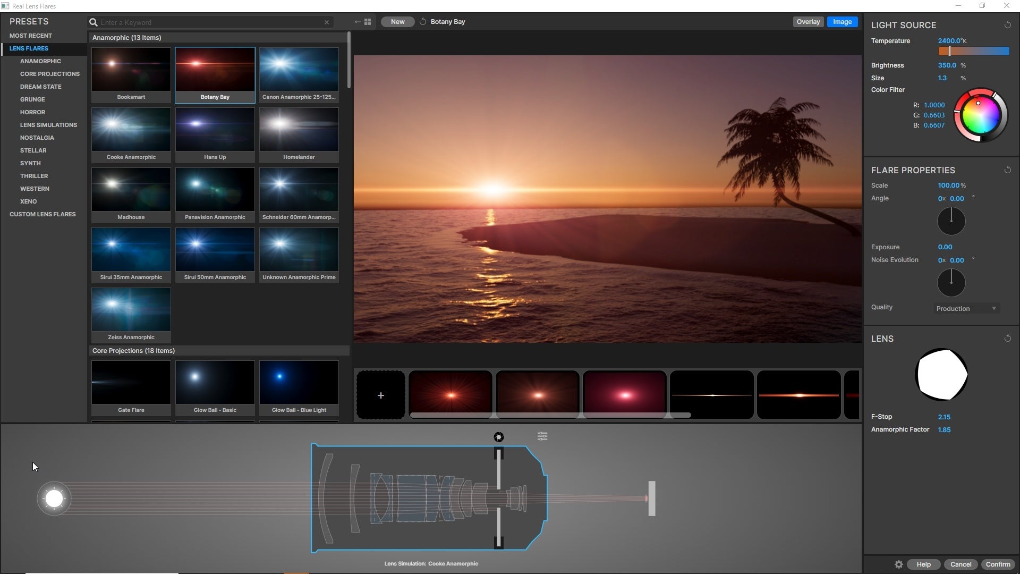This screenshot has width=1020, height=574.
Task: Open the Lens Simulations category
Action: tap(49, 124)
